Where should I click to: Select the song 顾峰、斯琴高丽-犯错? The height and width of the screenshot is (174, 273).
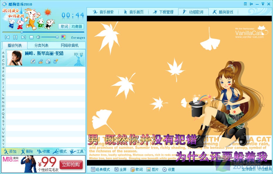[44, 54]
